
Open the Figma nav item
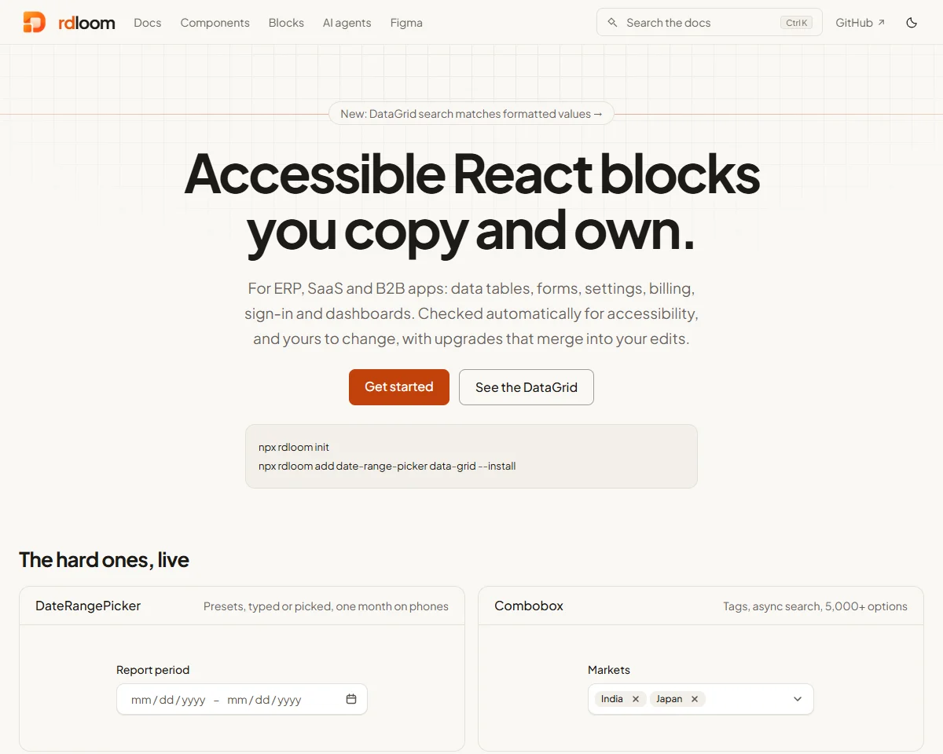(406, 23)
